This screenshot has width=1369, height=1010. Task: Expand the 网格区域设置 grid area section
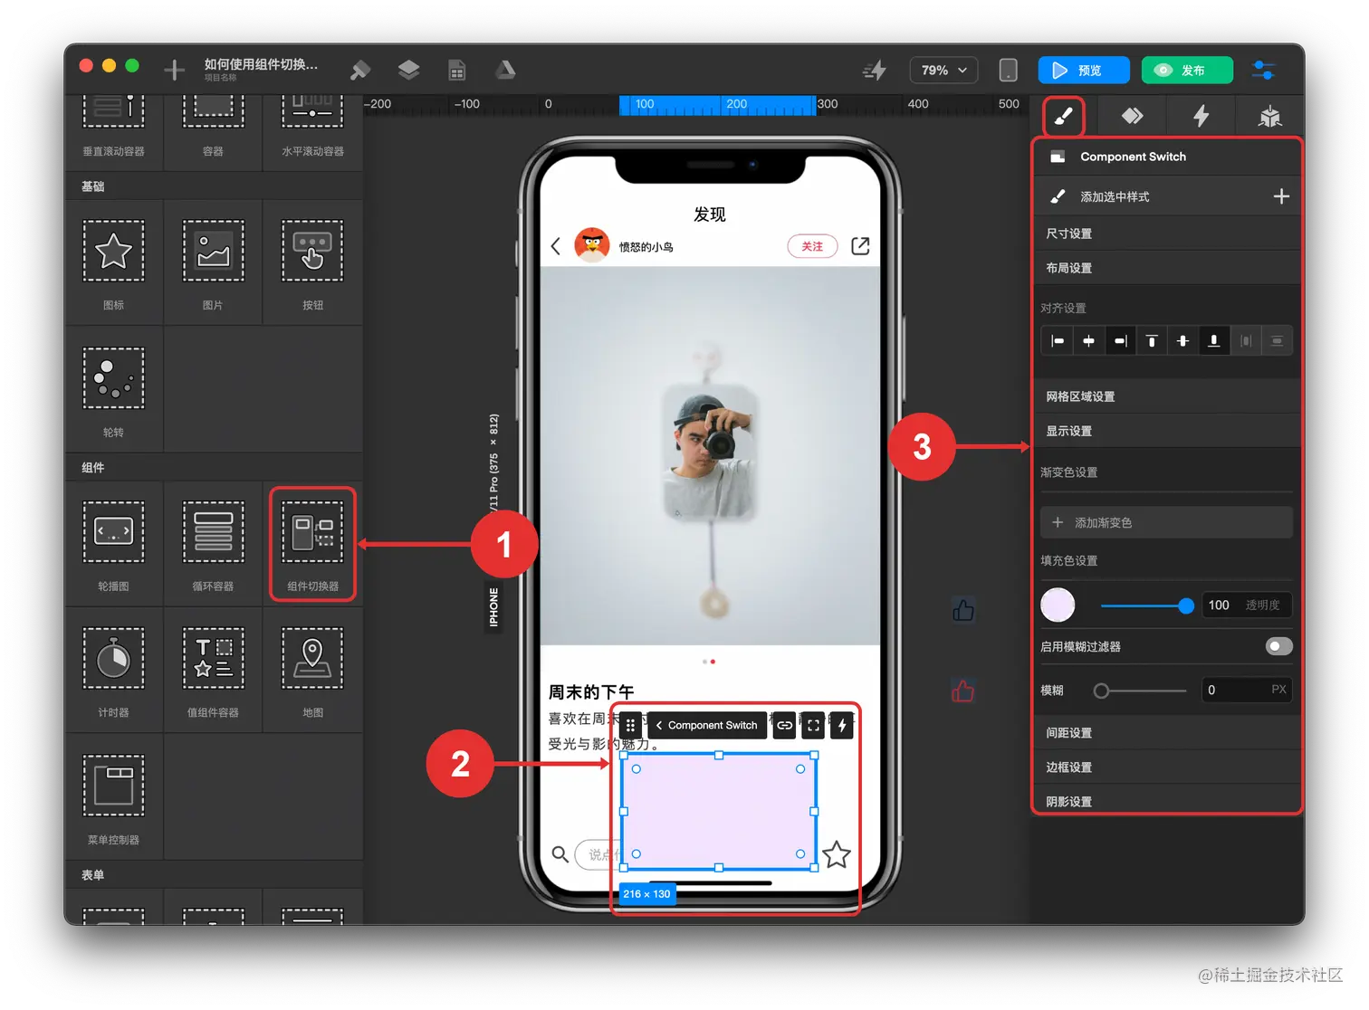[x=1167, y=396]
